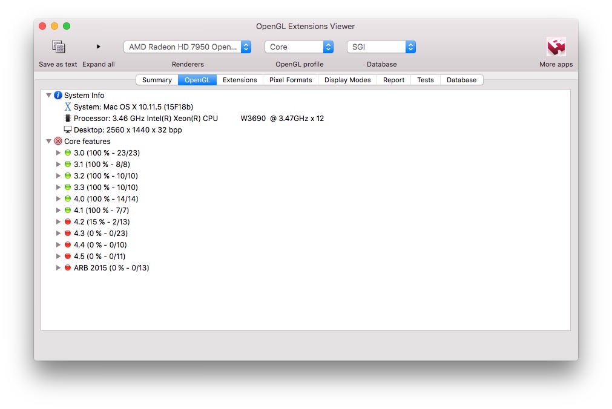This screenshot has height=409, width=612.
Task: Collapse the System Info section
Action: (49, 95)
